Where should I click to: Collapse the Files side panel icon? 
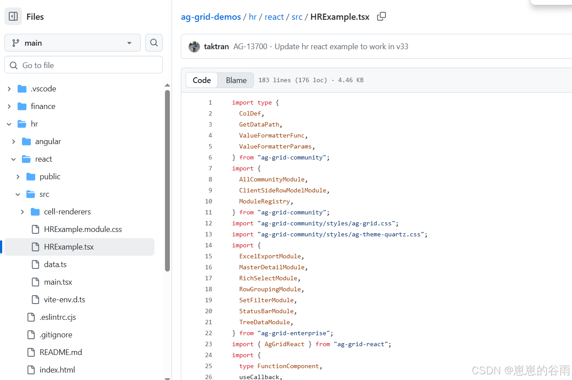(x=13, y=17)
